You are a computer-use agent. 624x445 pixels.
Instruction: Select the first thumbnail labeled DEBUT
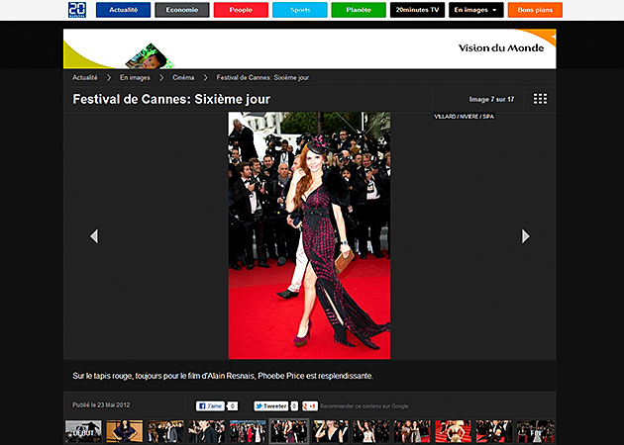point(83,431)
